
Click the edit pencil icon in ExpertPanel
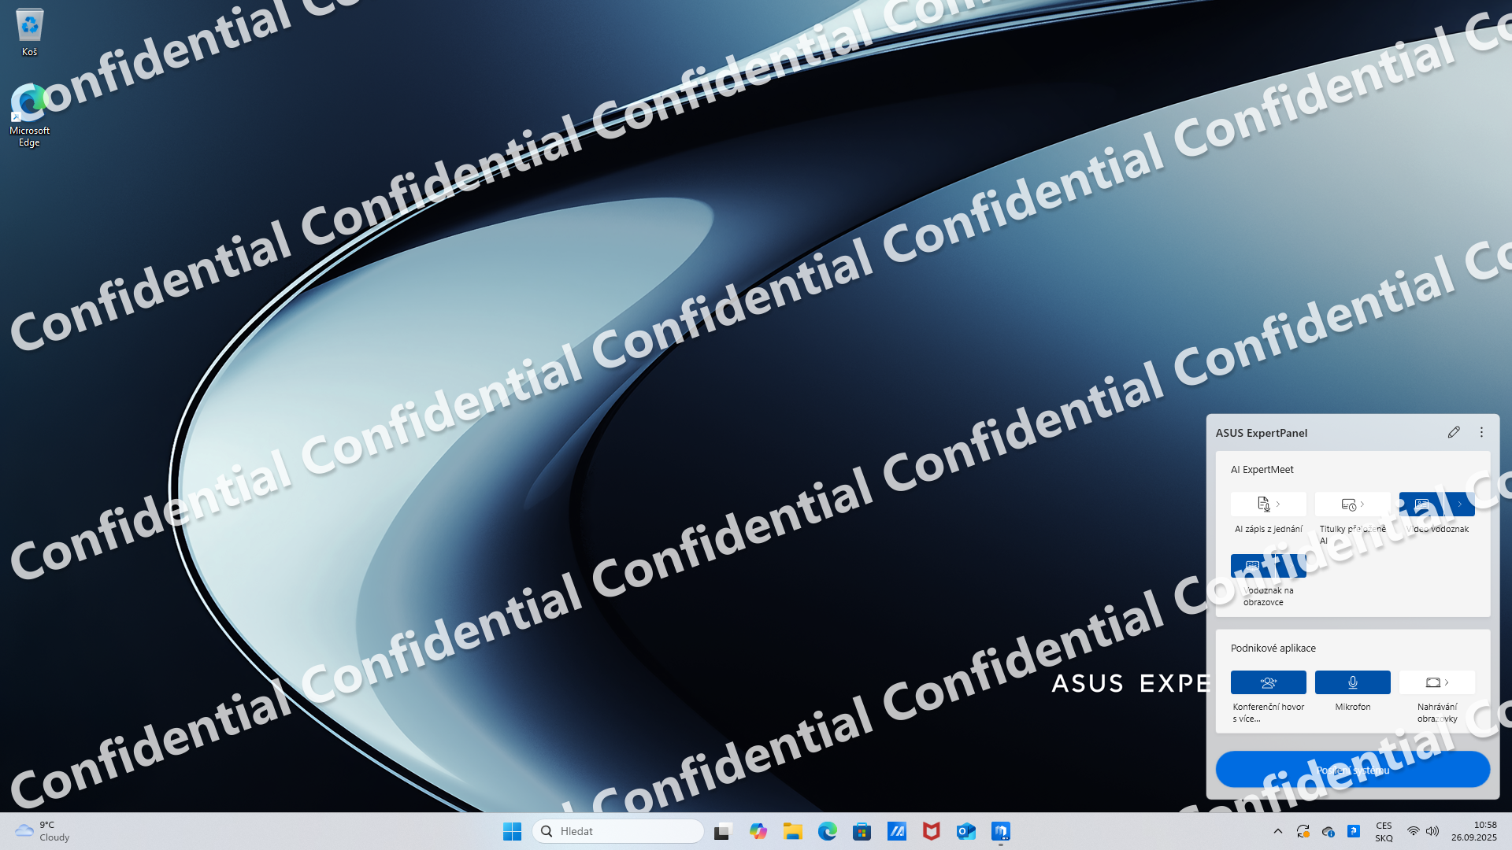coord(1454,432)
